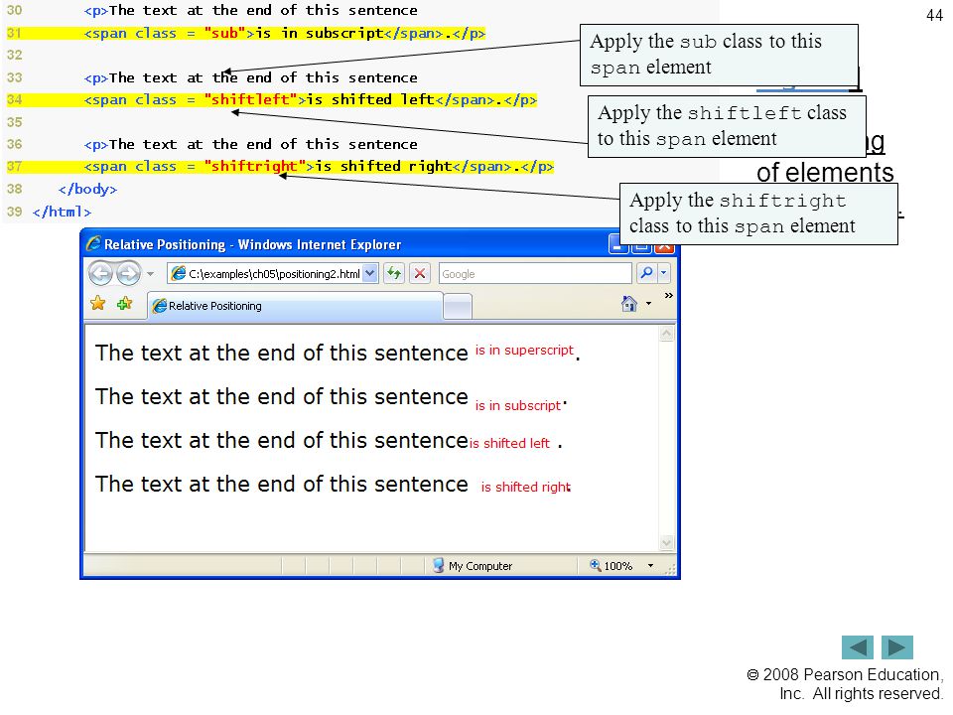Click the "is in subscript" red text

(x=518, y=405)
